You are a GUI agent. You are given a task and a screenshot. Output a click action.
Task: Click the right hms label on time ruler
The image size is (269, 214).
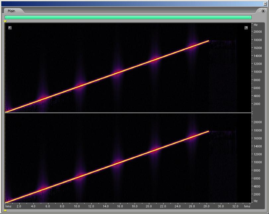coord(247,206)
